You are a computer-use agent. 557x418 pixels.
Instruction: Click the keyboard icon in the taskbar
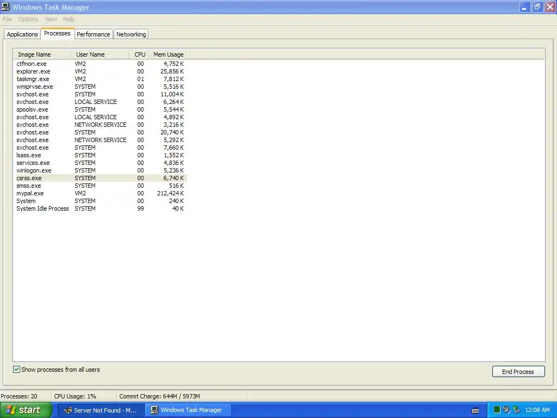coord(475,410)
